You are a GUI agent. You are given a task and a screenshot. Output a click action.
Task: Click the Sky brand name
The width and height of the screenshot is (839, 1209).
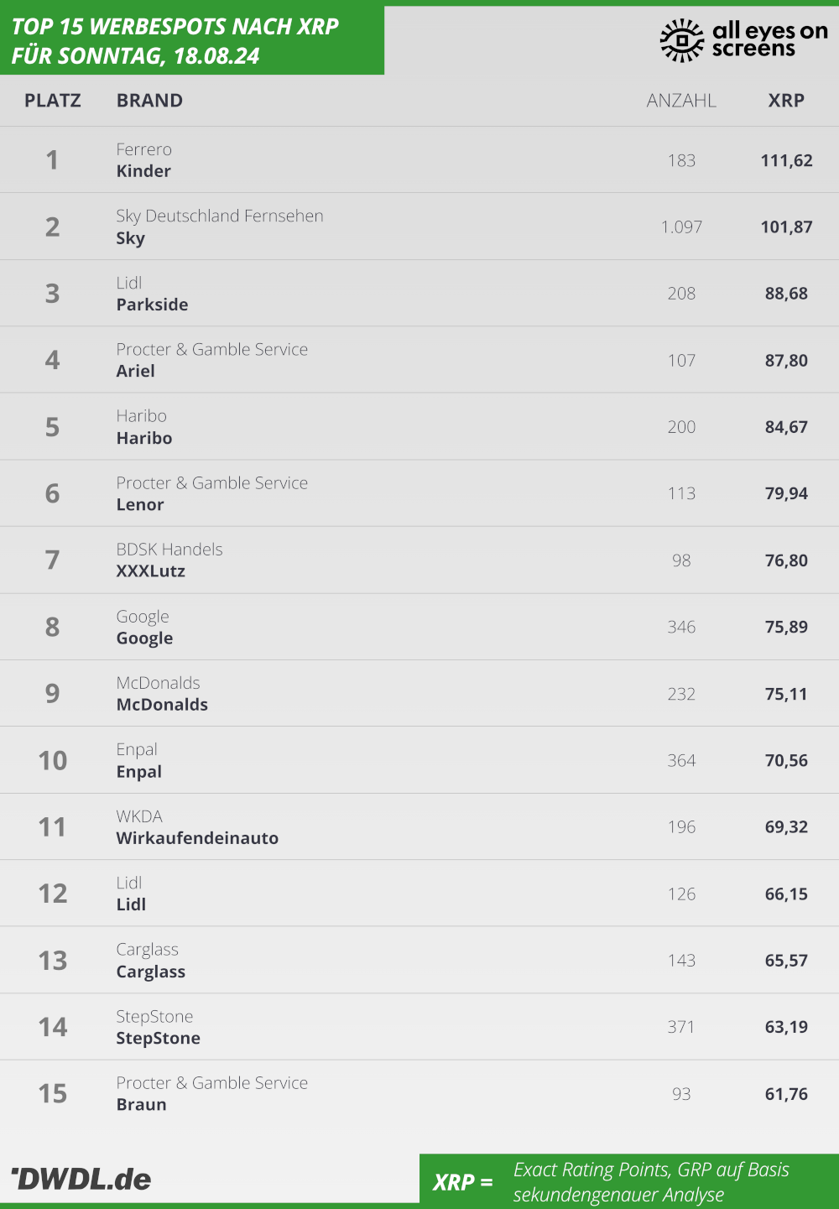click(x=130, y=238)
